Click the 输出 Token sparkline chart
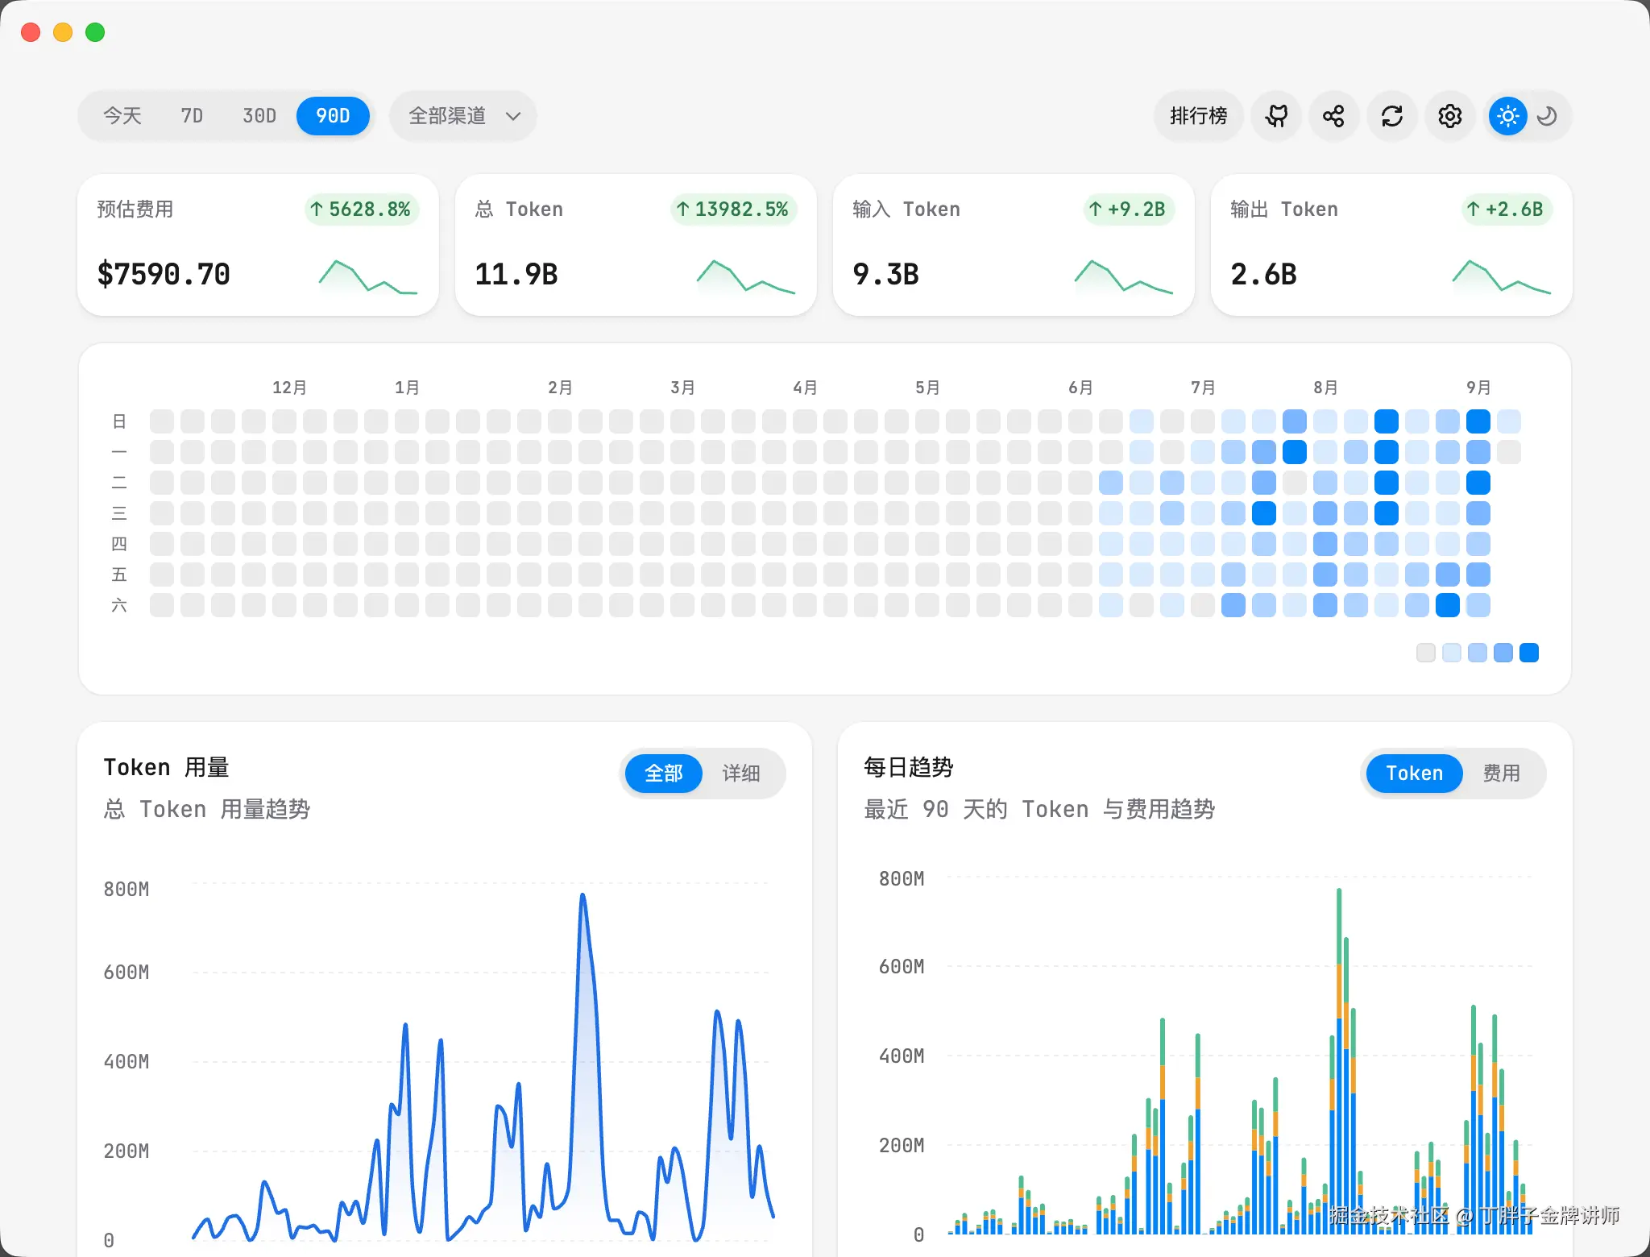1650x1257 pixels. (x=1502, y=276)
